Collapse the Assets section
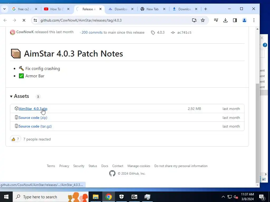The width and height of the screenshot is (270, 202). point(20,96)
